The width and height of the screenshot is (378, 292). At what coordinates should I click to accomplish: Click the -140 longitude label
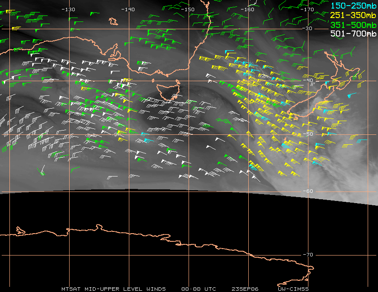pyautogui.click(x=128, y=9)
